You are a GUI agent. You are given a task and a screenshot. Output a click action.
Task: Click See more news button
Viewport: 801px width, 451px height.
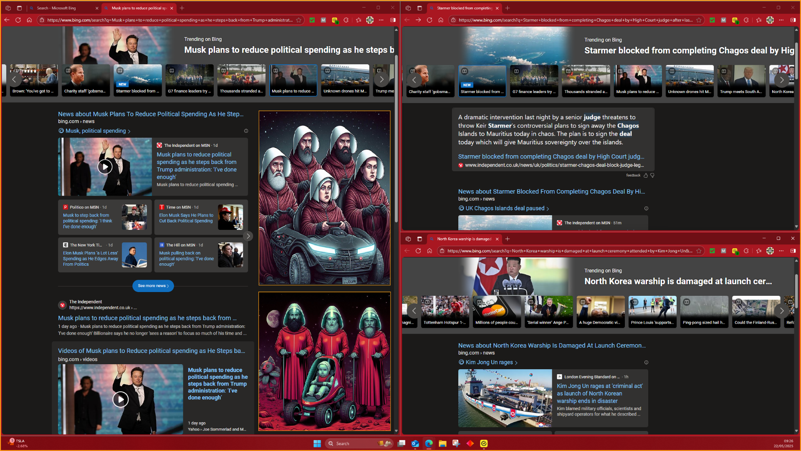coord(153,286)
